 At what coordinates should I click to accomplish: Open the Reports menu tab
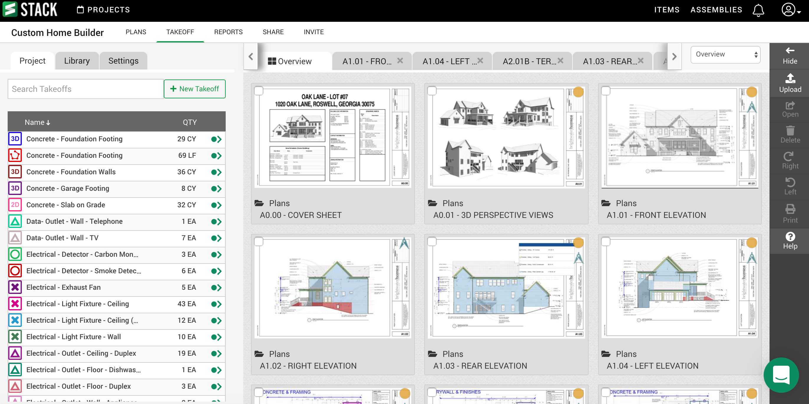pyautogui.click(x=228, y=32)
